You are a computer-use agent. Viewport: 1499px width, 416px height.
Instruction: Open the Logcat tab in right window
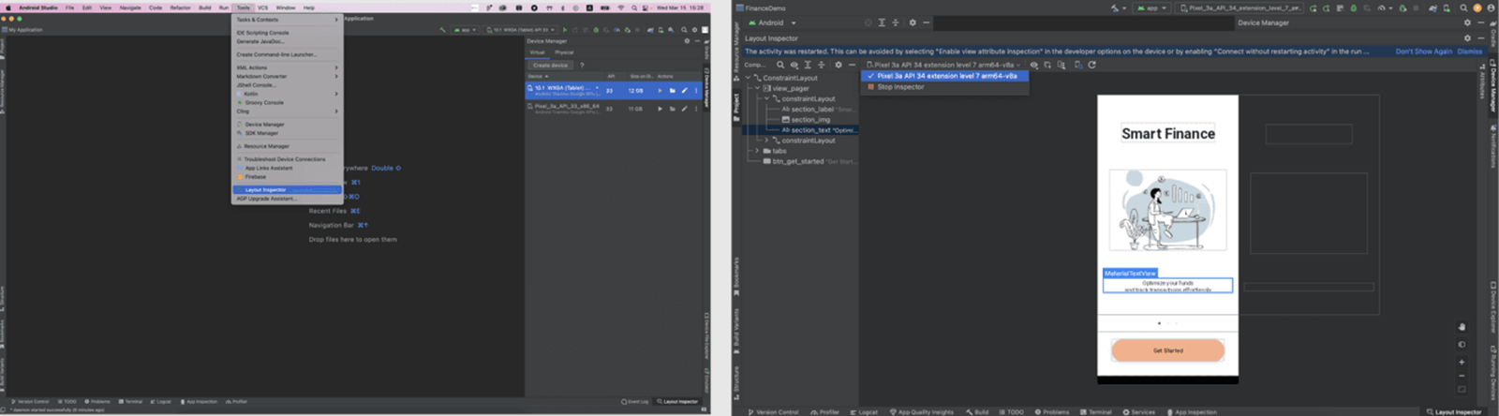pyautogui.click(x=865, y=411)
